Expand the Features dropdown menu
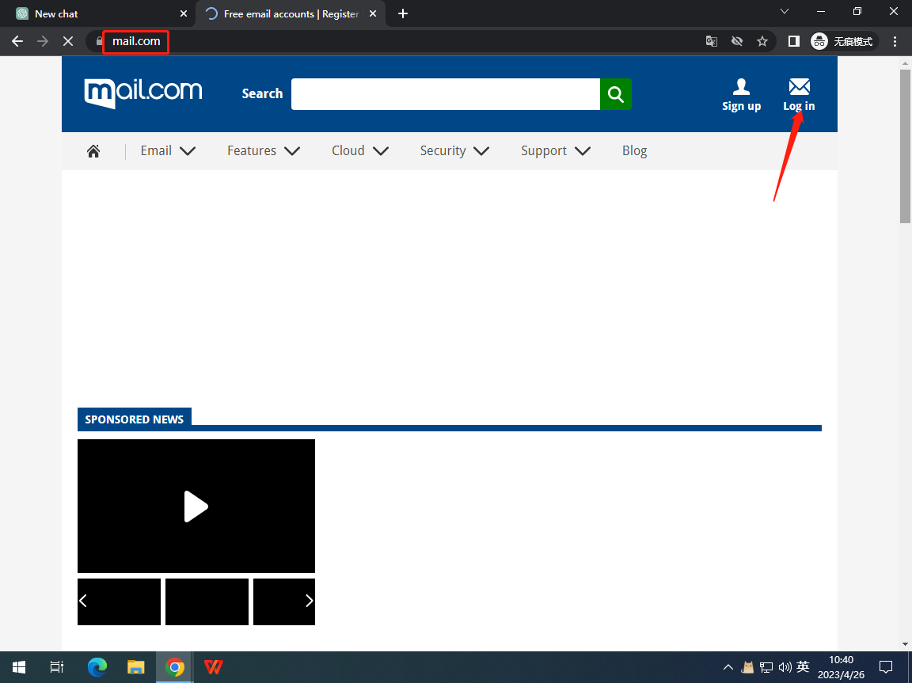The height and width of the screenshot is (683, 912). pyautogui.click(x=263, y=150)
